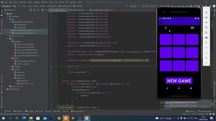Open the Android project view dropdown
The image size is (216, 121).
[10, 10]
